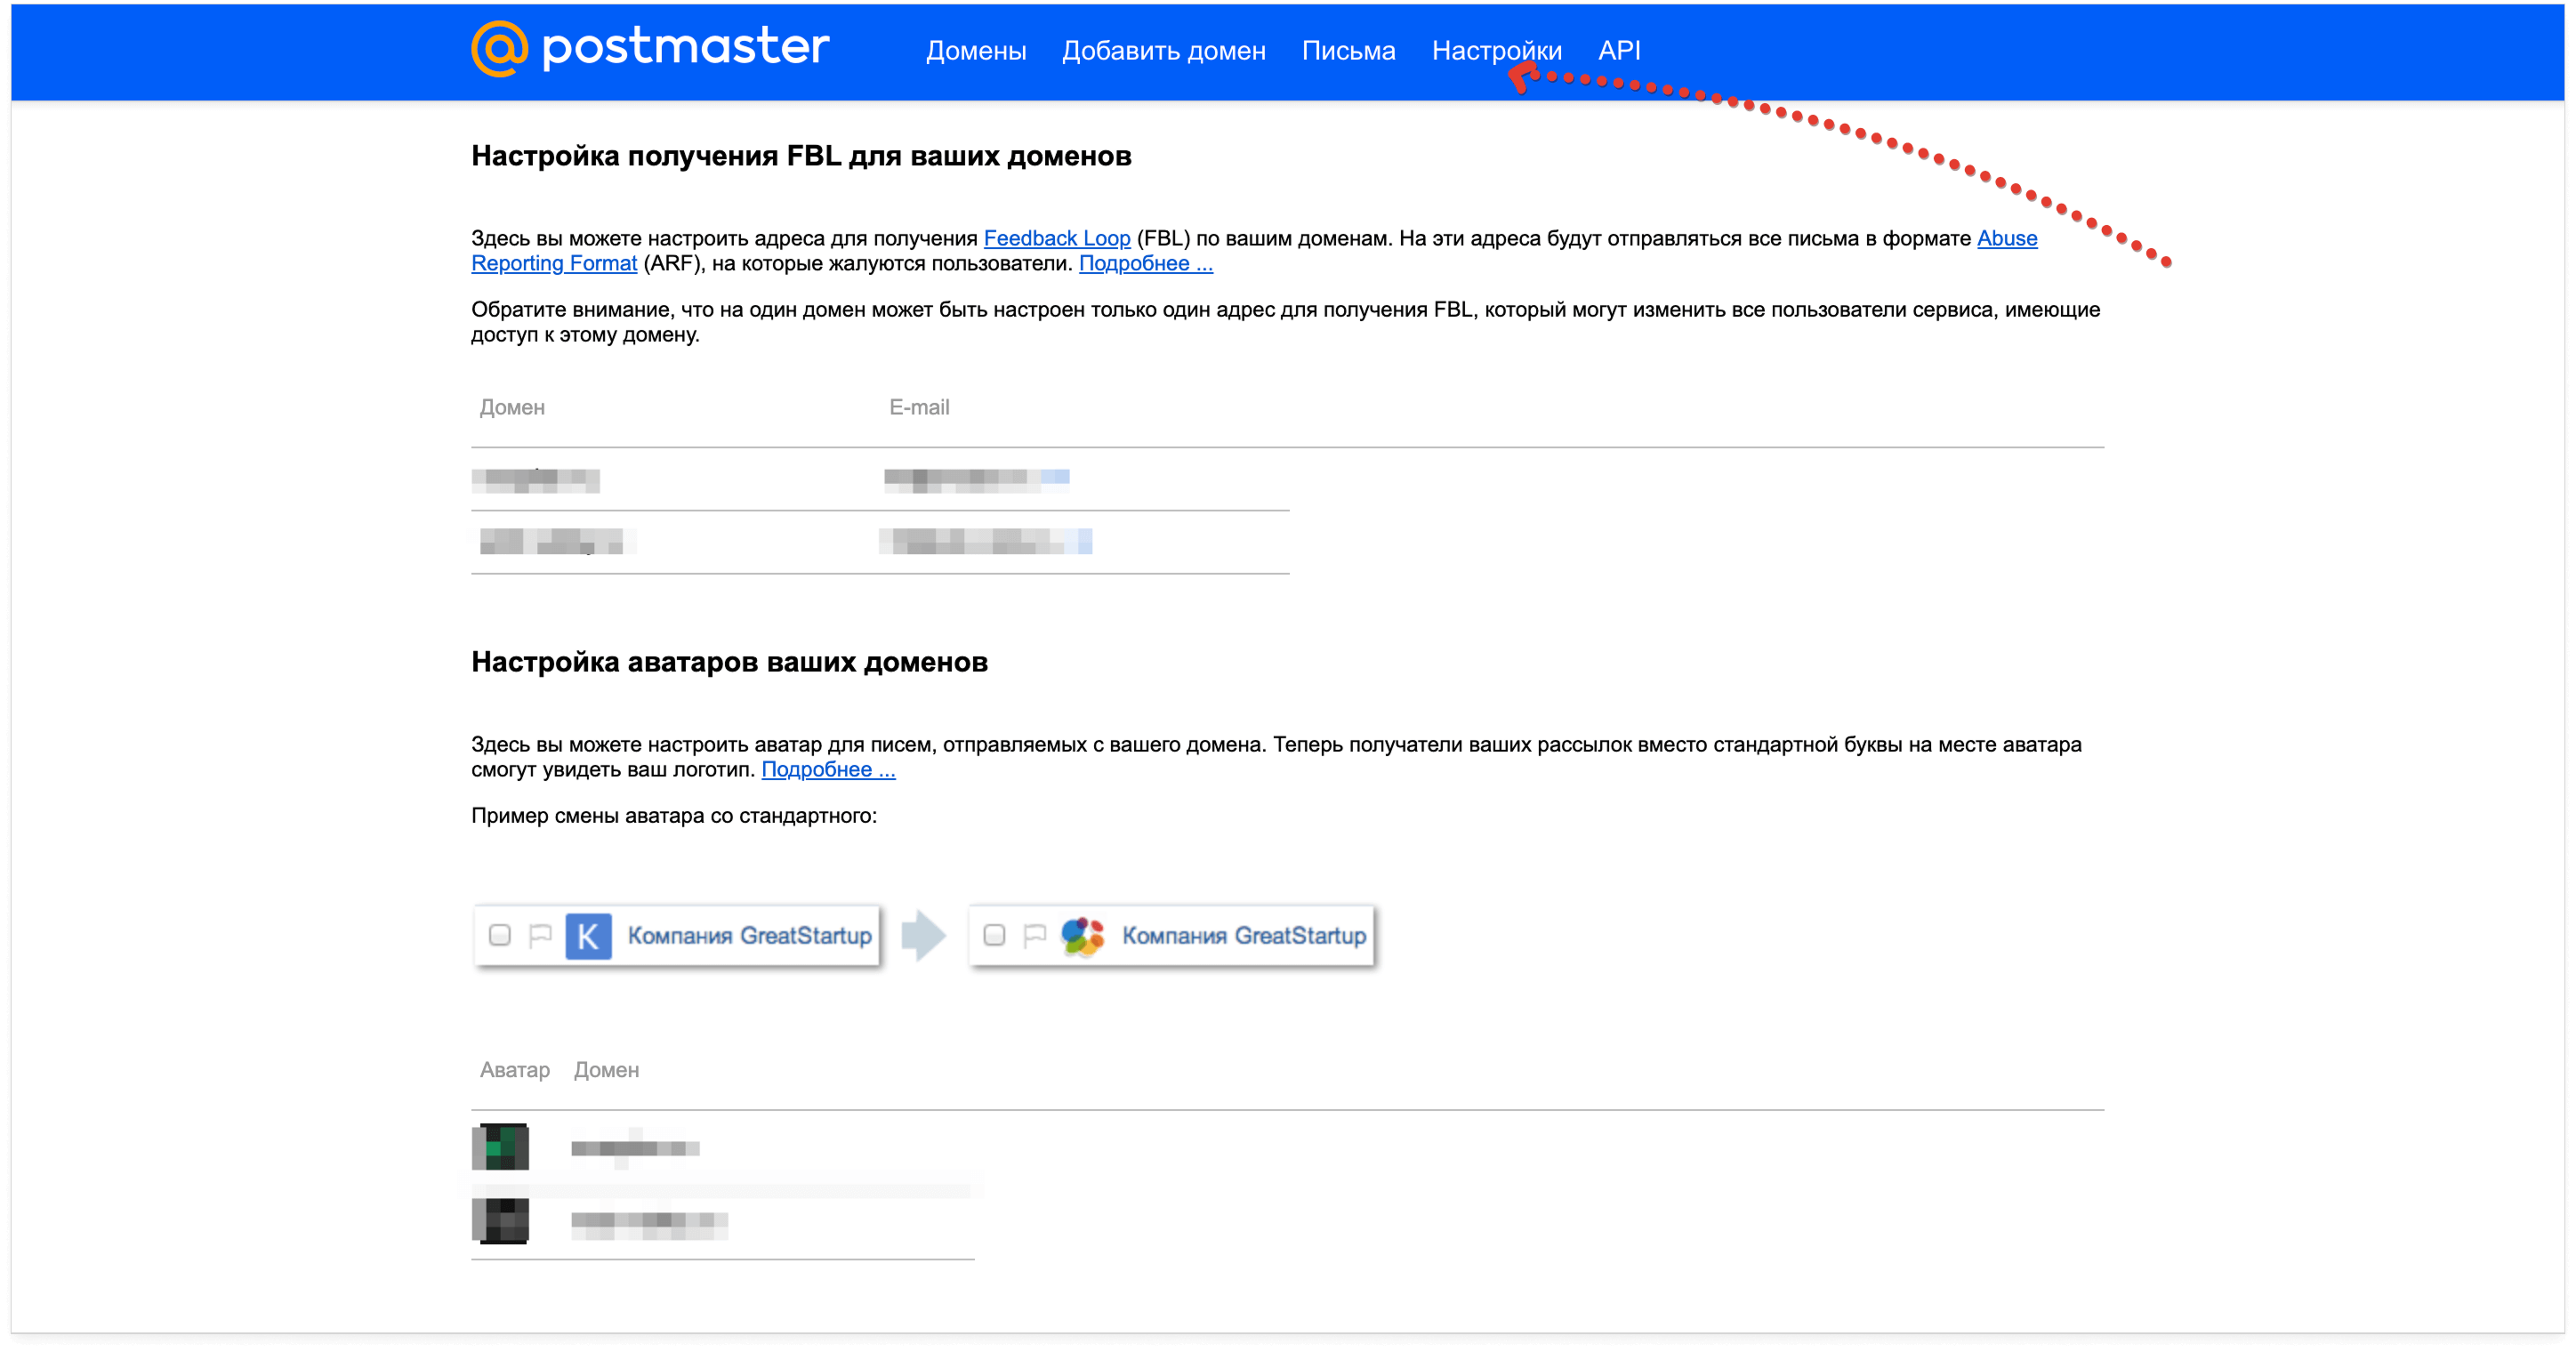This screenshot has height=1352, width=2576.
Task: Click the gray arrow between avatar examples
Action: [x=923, y=936]
